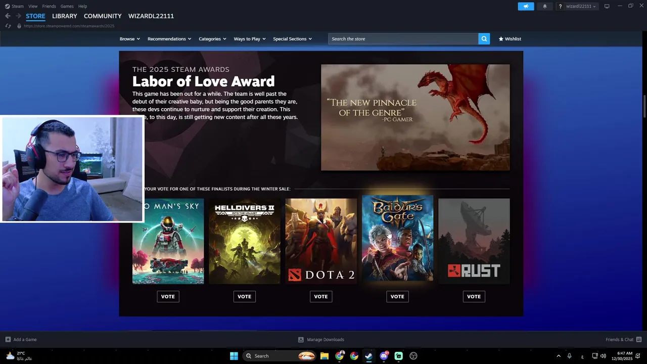Open the Windows Start menu
The image size is (647, 364).
tap(234, 356)
